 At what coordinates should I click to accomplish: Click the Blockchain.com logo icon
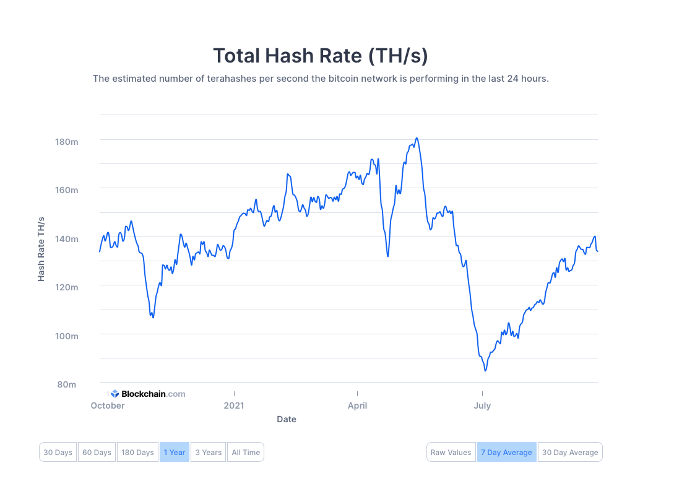coord(114,394)
